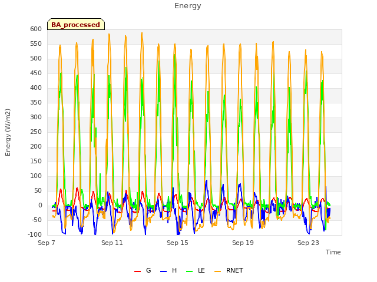Click the 250 y-axis tick label
This screenshot has height=282, width=377.
click(36, 132)
